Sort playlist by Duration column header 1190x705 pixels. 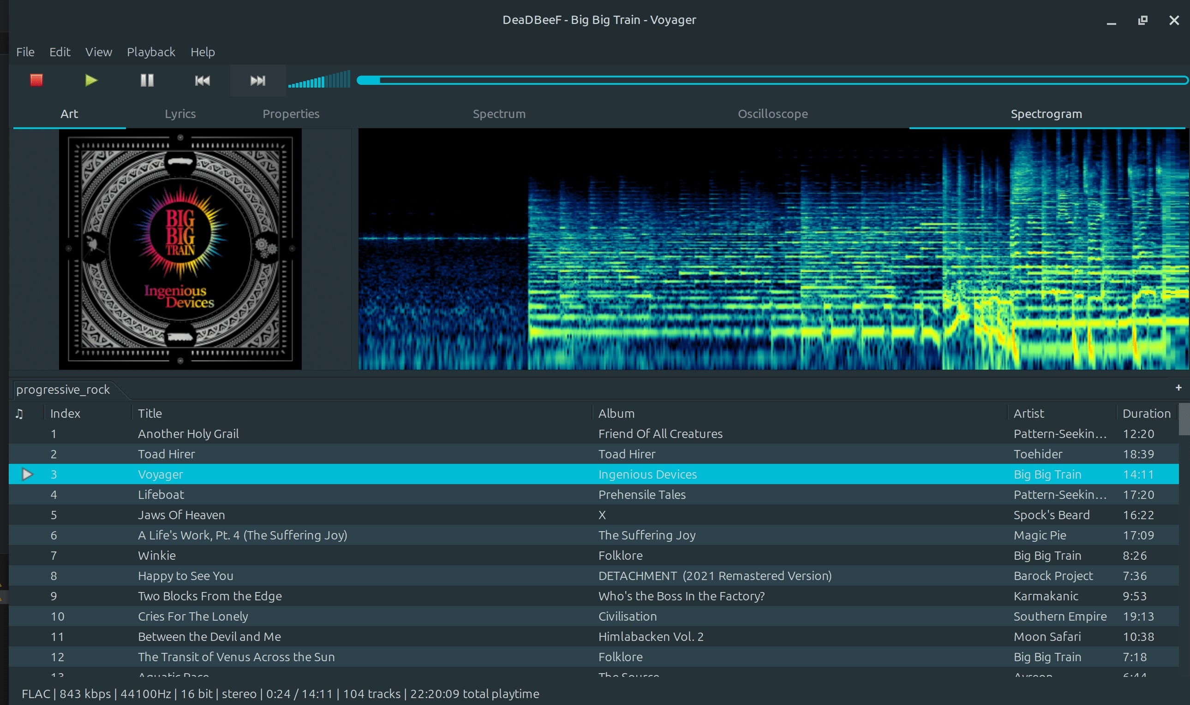(x=1146, y=413)
